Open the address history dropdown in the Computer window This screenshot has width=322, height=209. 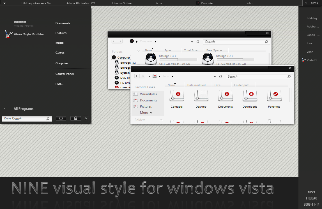click(x=192, y=42)
